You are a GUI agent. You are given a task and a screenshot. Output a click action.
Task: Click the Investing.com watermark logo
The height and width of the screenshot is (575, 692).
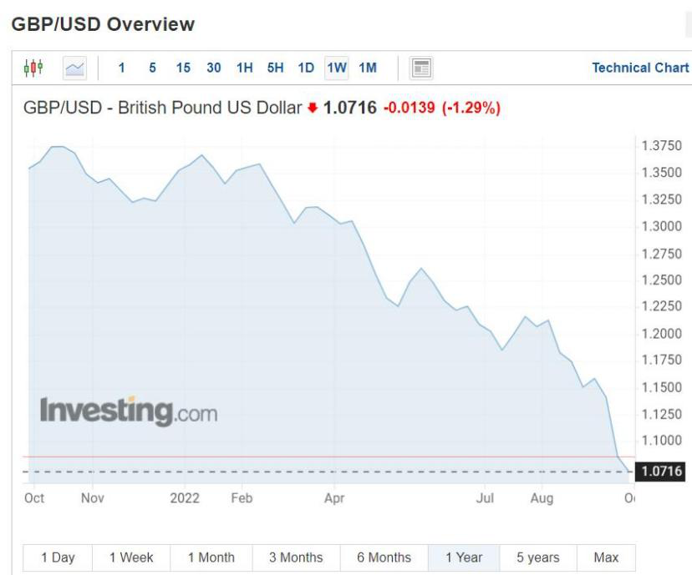(x=128, y=411)
